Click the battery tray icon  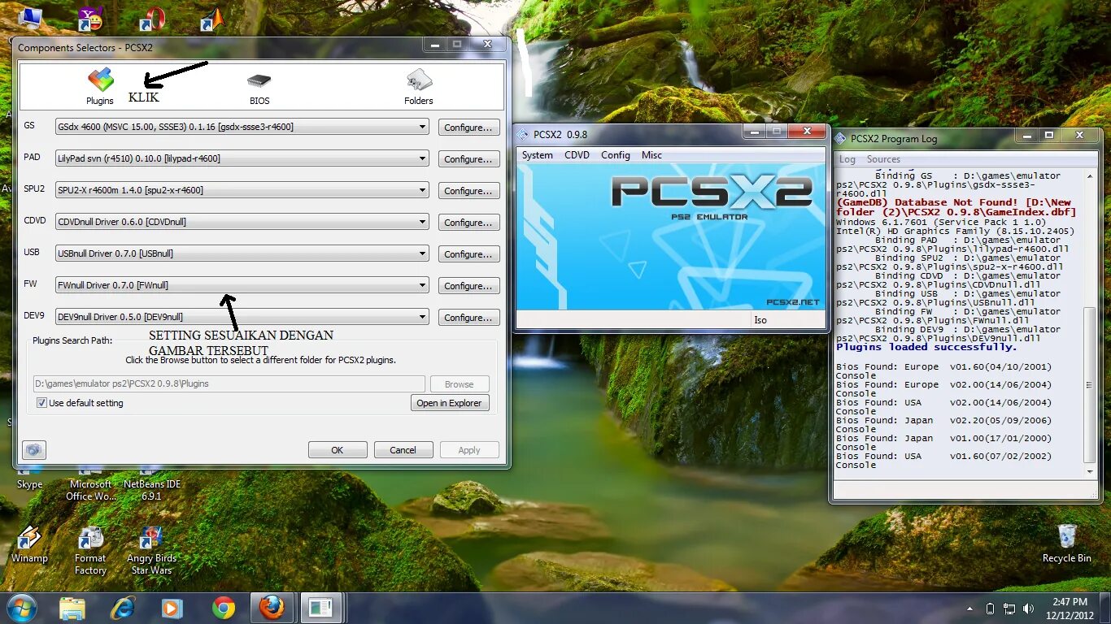coord(990,608)
